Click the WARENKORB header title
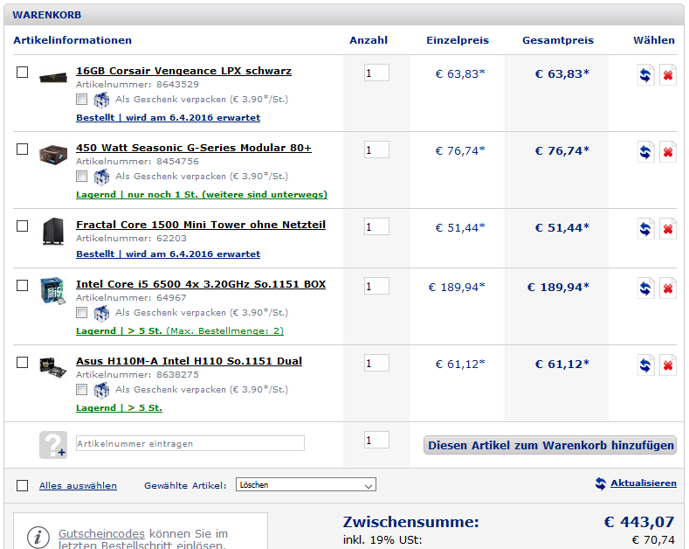 pyautogui.click(x=47, y=15)
